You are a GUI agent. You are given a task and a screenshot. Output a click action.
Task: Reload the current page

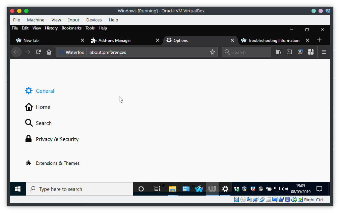(x=38, y=52)
